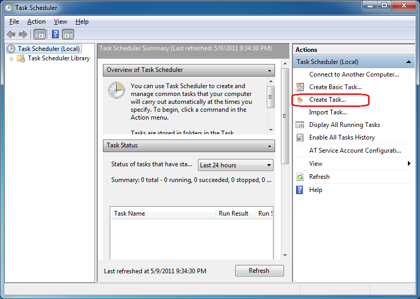Expand the Task Scheduler Library tree node
Viewport: 420px width, 299px height.
point(12,59)
